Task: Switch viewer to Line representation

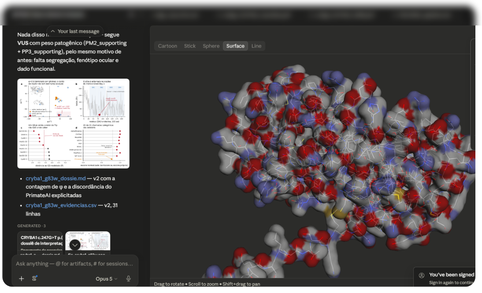Action: click(256, 46)
